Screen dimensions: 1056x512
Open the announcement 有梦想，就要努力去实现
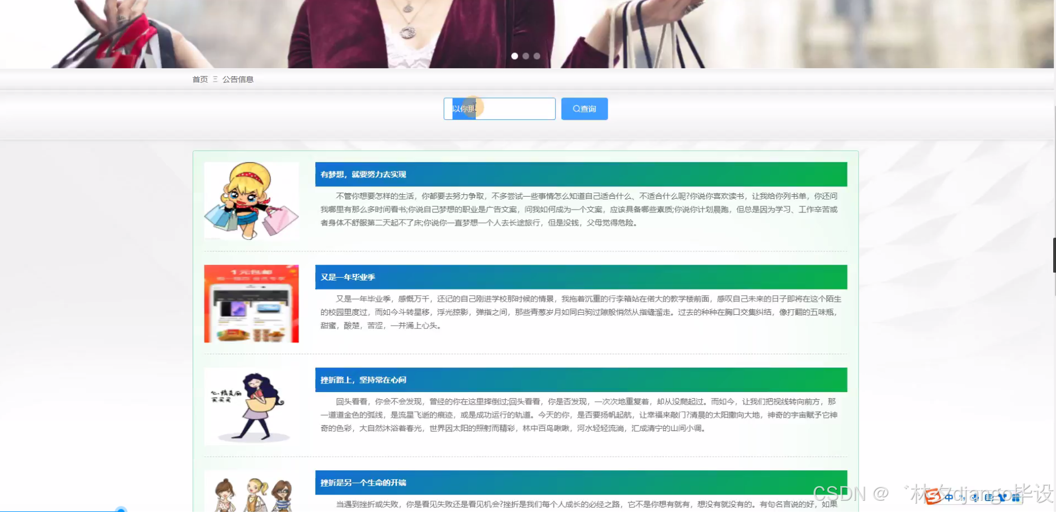[362, 175]
